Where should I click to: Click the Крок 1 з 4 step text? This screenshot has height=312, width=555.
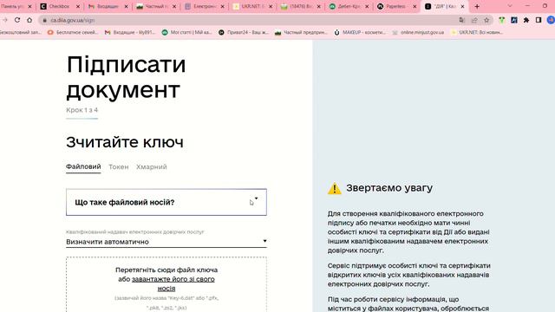point(82,110)
